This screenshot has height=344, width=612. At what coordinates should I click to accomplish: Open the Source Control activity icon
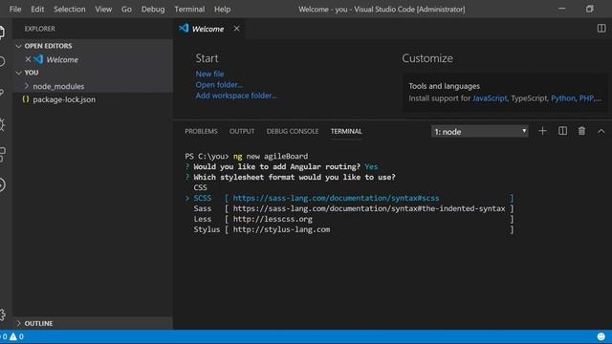(x=2, y=93)
